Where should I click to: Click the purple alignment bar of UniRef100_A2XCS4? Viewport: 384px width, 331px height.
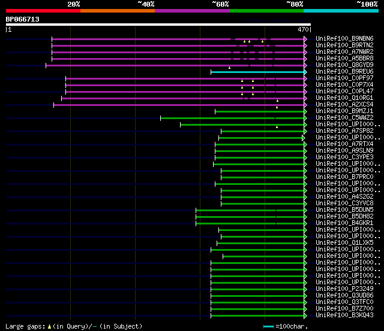pyautogui.click(x=179, y=105)
